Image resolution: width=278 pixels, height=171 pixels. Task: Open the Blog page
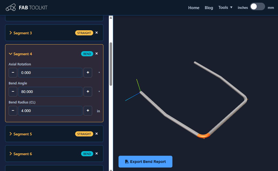tap(209, 8)
